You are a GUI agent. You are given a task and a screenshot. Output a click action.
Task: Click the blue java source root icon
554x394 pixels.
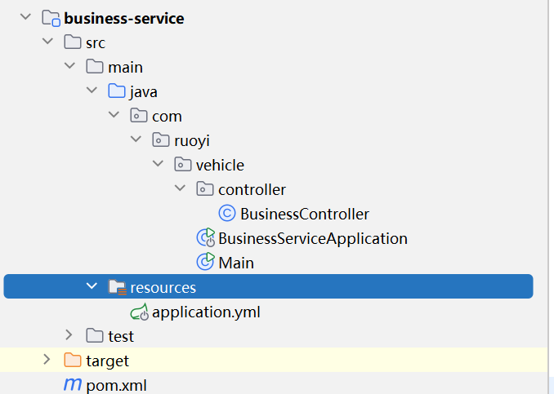(117, 91)
